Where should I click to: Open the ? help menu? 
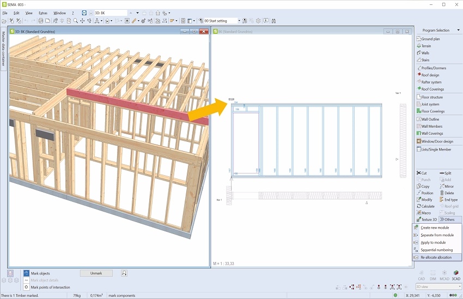pyautogui.click(x=72, y=13)
